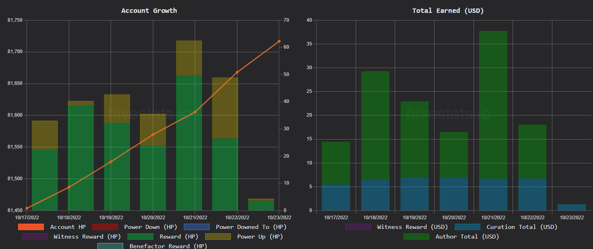Viewport: 593px width, 249px height.
Task: Click the Curation Total bar segment for 10/17/2022
Action: pyautogui.click(x=336, y=198)
